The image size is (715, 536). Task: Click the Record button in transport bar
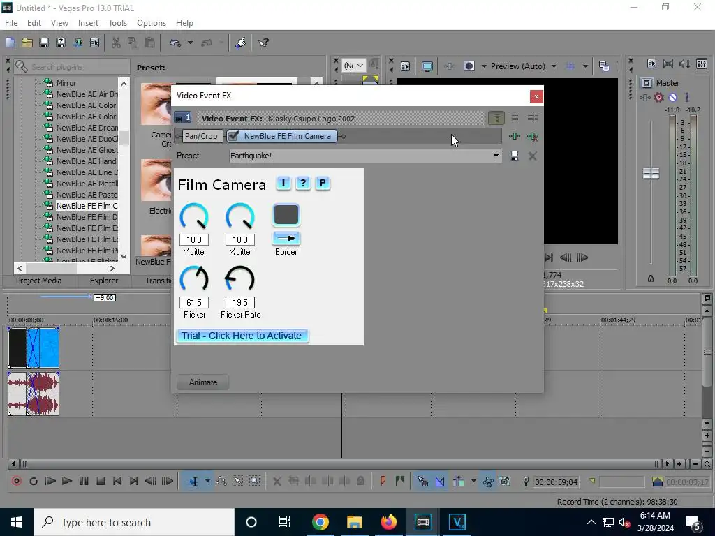tap(17, 481)
